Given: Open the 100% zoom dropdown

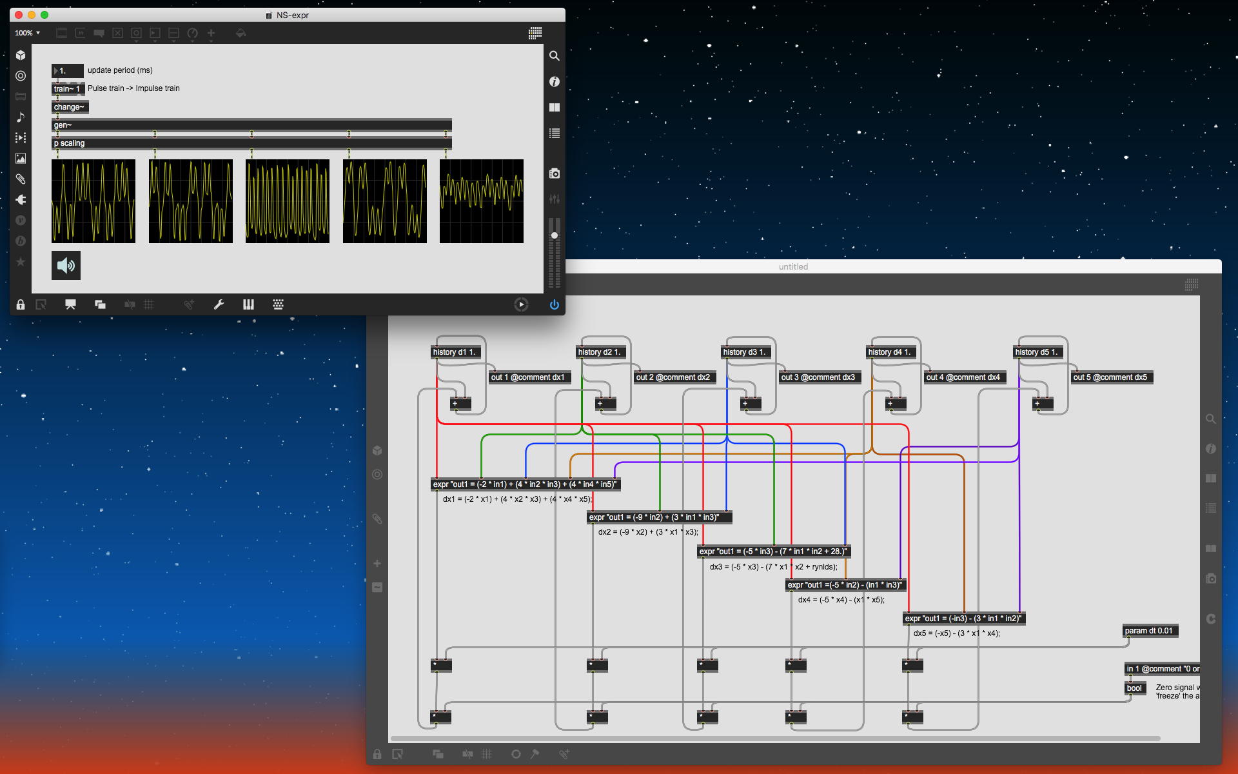Looking at the screenshot, I should click(28, 33).
